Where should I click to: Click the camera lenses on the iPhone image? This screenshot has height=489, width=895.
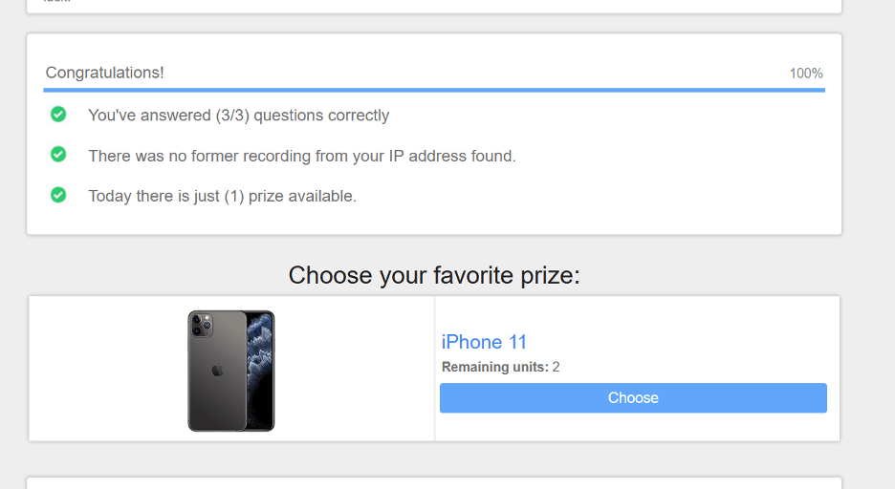201,325
